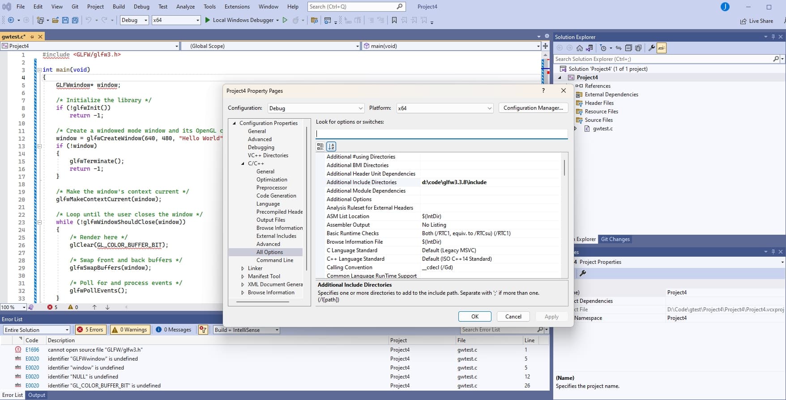Viewport: 786px width, 400px height.
Task: Click the Open File folder icon
Action: click(x=56, y=20)
